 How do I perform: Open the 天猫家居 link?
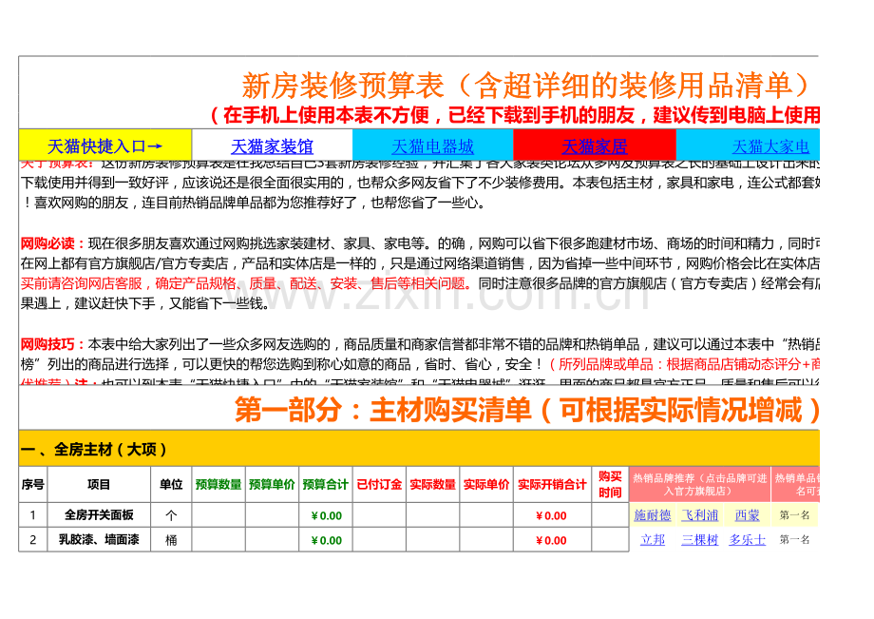click(x=594, y=146)
